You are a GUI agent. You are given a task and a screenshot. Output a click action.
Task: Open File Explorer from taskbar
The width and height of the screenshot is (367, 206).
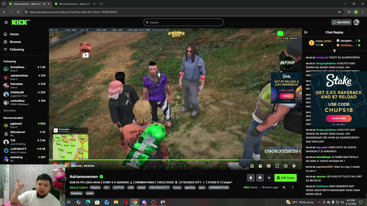point(116,202)
